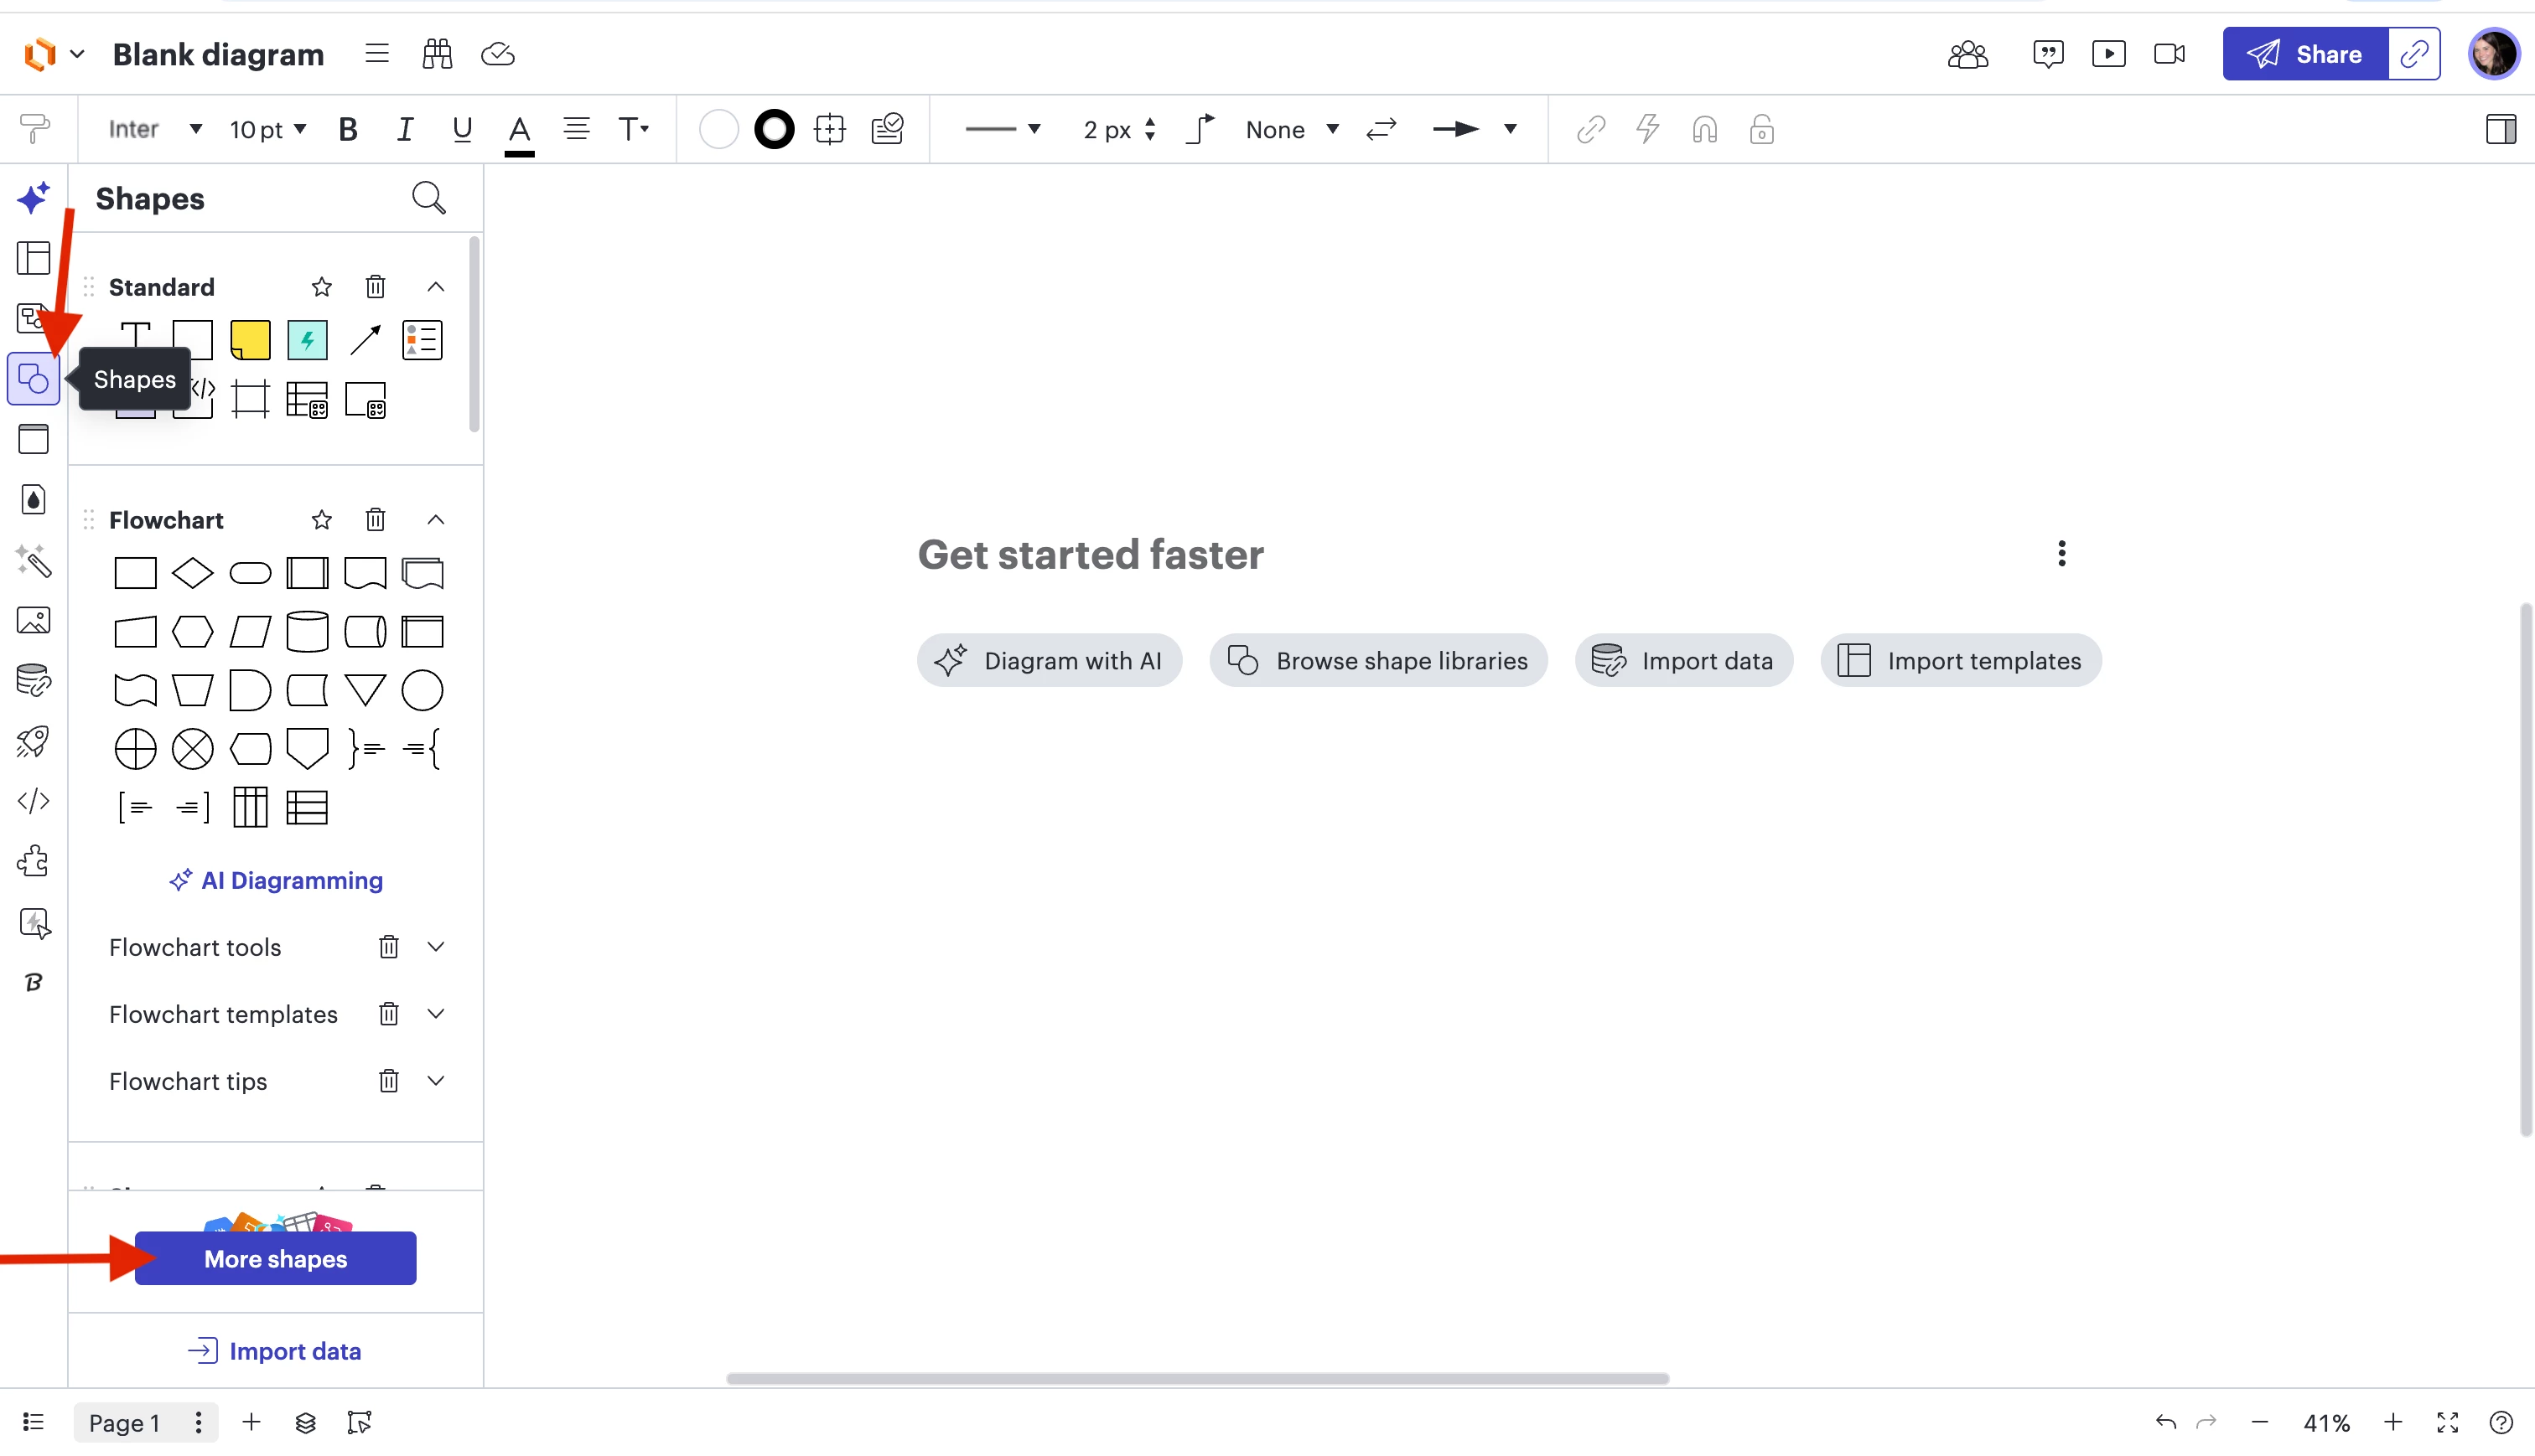This screenshot has width=2535, height=1456.
Task: Collapse the Standard shapes library
Action: (435, 287)
